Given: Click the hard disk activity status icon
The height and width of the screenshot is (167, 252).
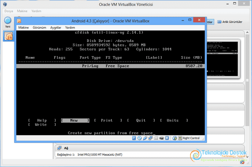Looking at the screenshot, I should [x=134, y=138].
